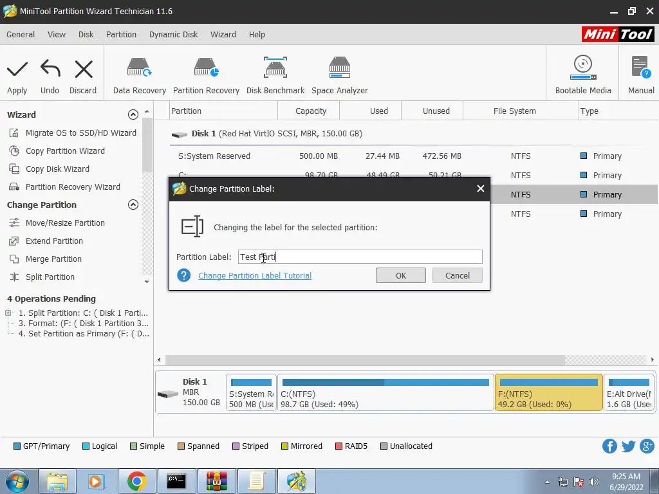
Task: Click the Apply checkmark icon
Action: point(17,69)
